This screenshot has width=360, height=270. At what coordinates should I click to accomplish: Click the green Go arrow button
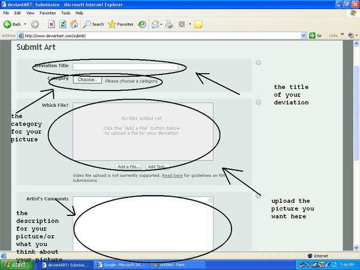click(x=316, y=35)
